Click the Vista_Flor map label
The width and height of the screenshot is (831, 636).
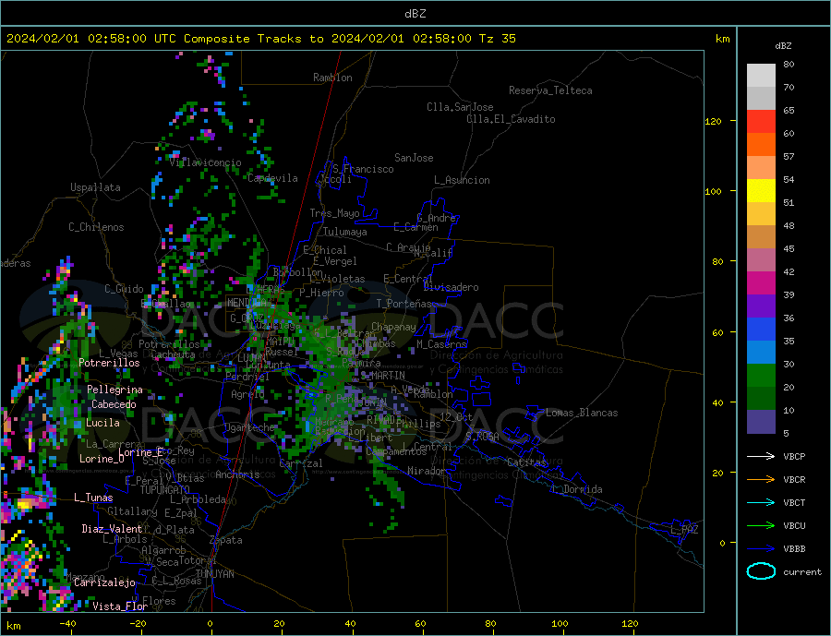pos(120,606)
